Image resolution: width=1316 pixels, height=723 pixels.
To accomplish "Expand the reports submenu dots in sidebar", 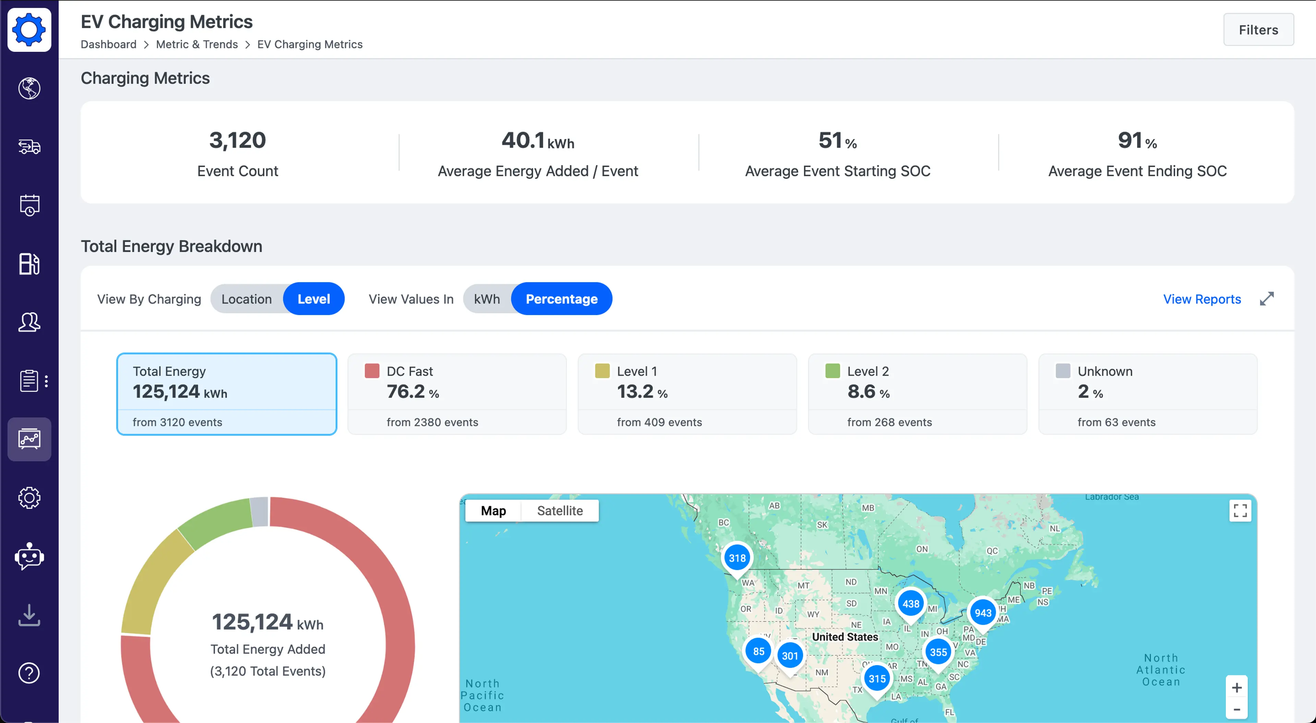I will pyautogui.click(x=47, y=381).
